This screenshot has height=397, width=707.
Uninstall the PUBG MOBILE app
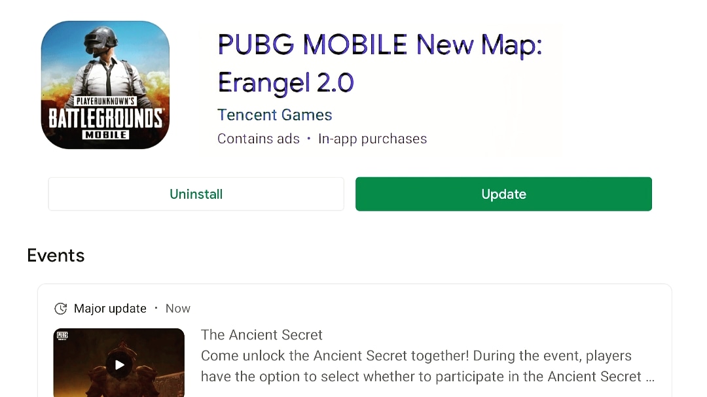pyautogui.click(x=196, y=194)
